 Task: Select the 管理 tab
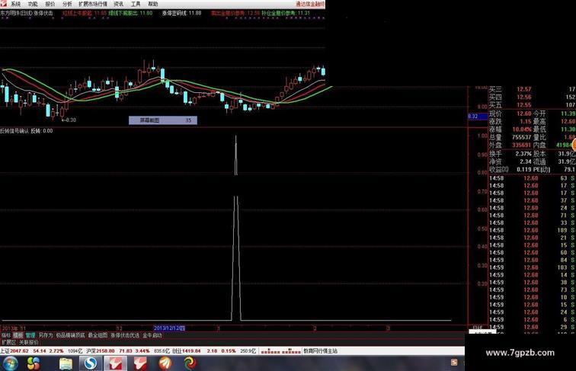coord(30,335)
